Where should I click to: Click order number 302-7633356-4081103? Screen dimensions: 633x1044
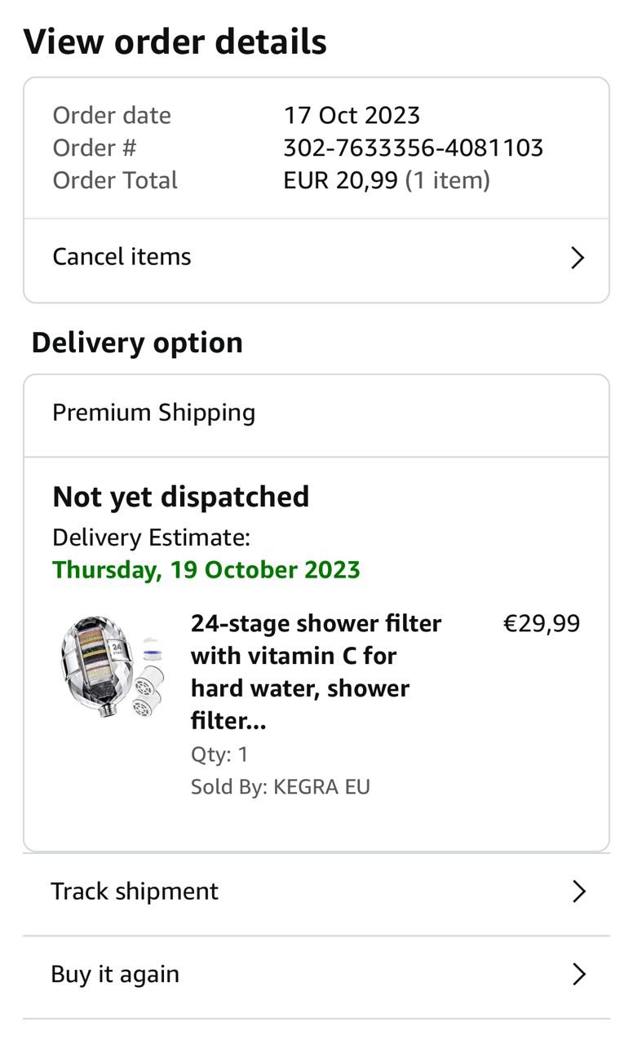(x=414, y=148)
